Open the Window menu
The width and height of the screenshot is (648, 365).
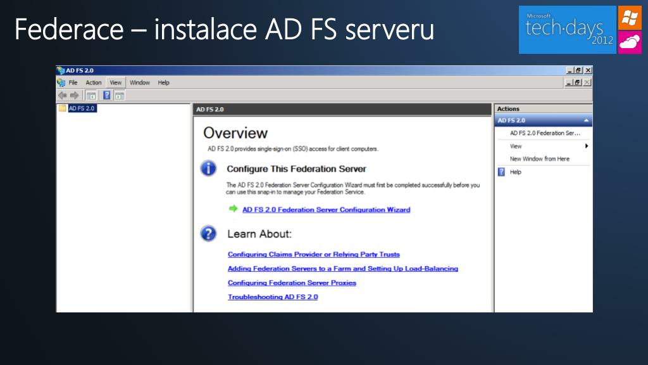pos(140,82)
